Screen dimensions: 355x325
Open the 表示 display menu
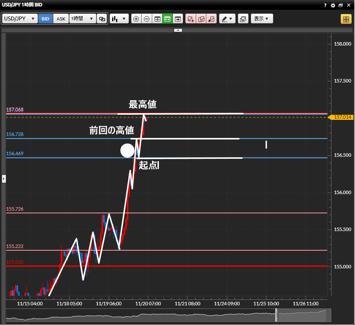[x=262, y=19]
